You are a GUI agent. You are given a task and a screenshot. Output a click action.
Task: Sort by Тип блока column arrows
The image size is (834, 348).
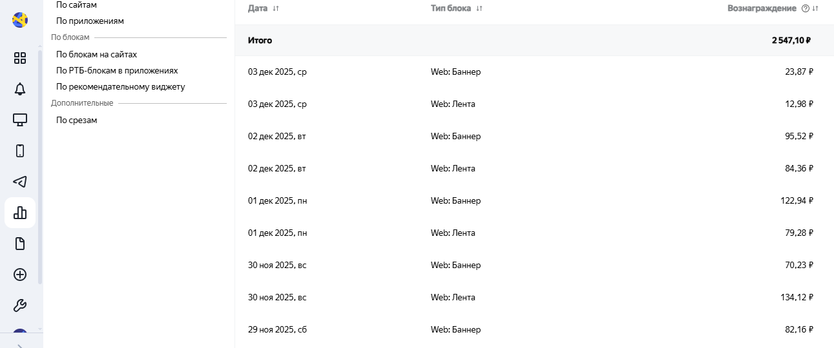click(x=479, y=8)
